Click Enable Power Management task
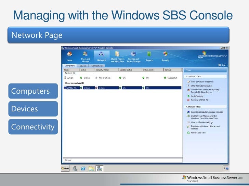 204,117
